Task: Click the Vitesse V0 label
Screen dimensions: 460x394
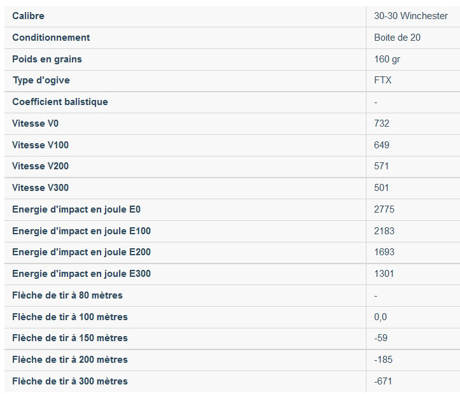Action: (35, 123)
